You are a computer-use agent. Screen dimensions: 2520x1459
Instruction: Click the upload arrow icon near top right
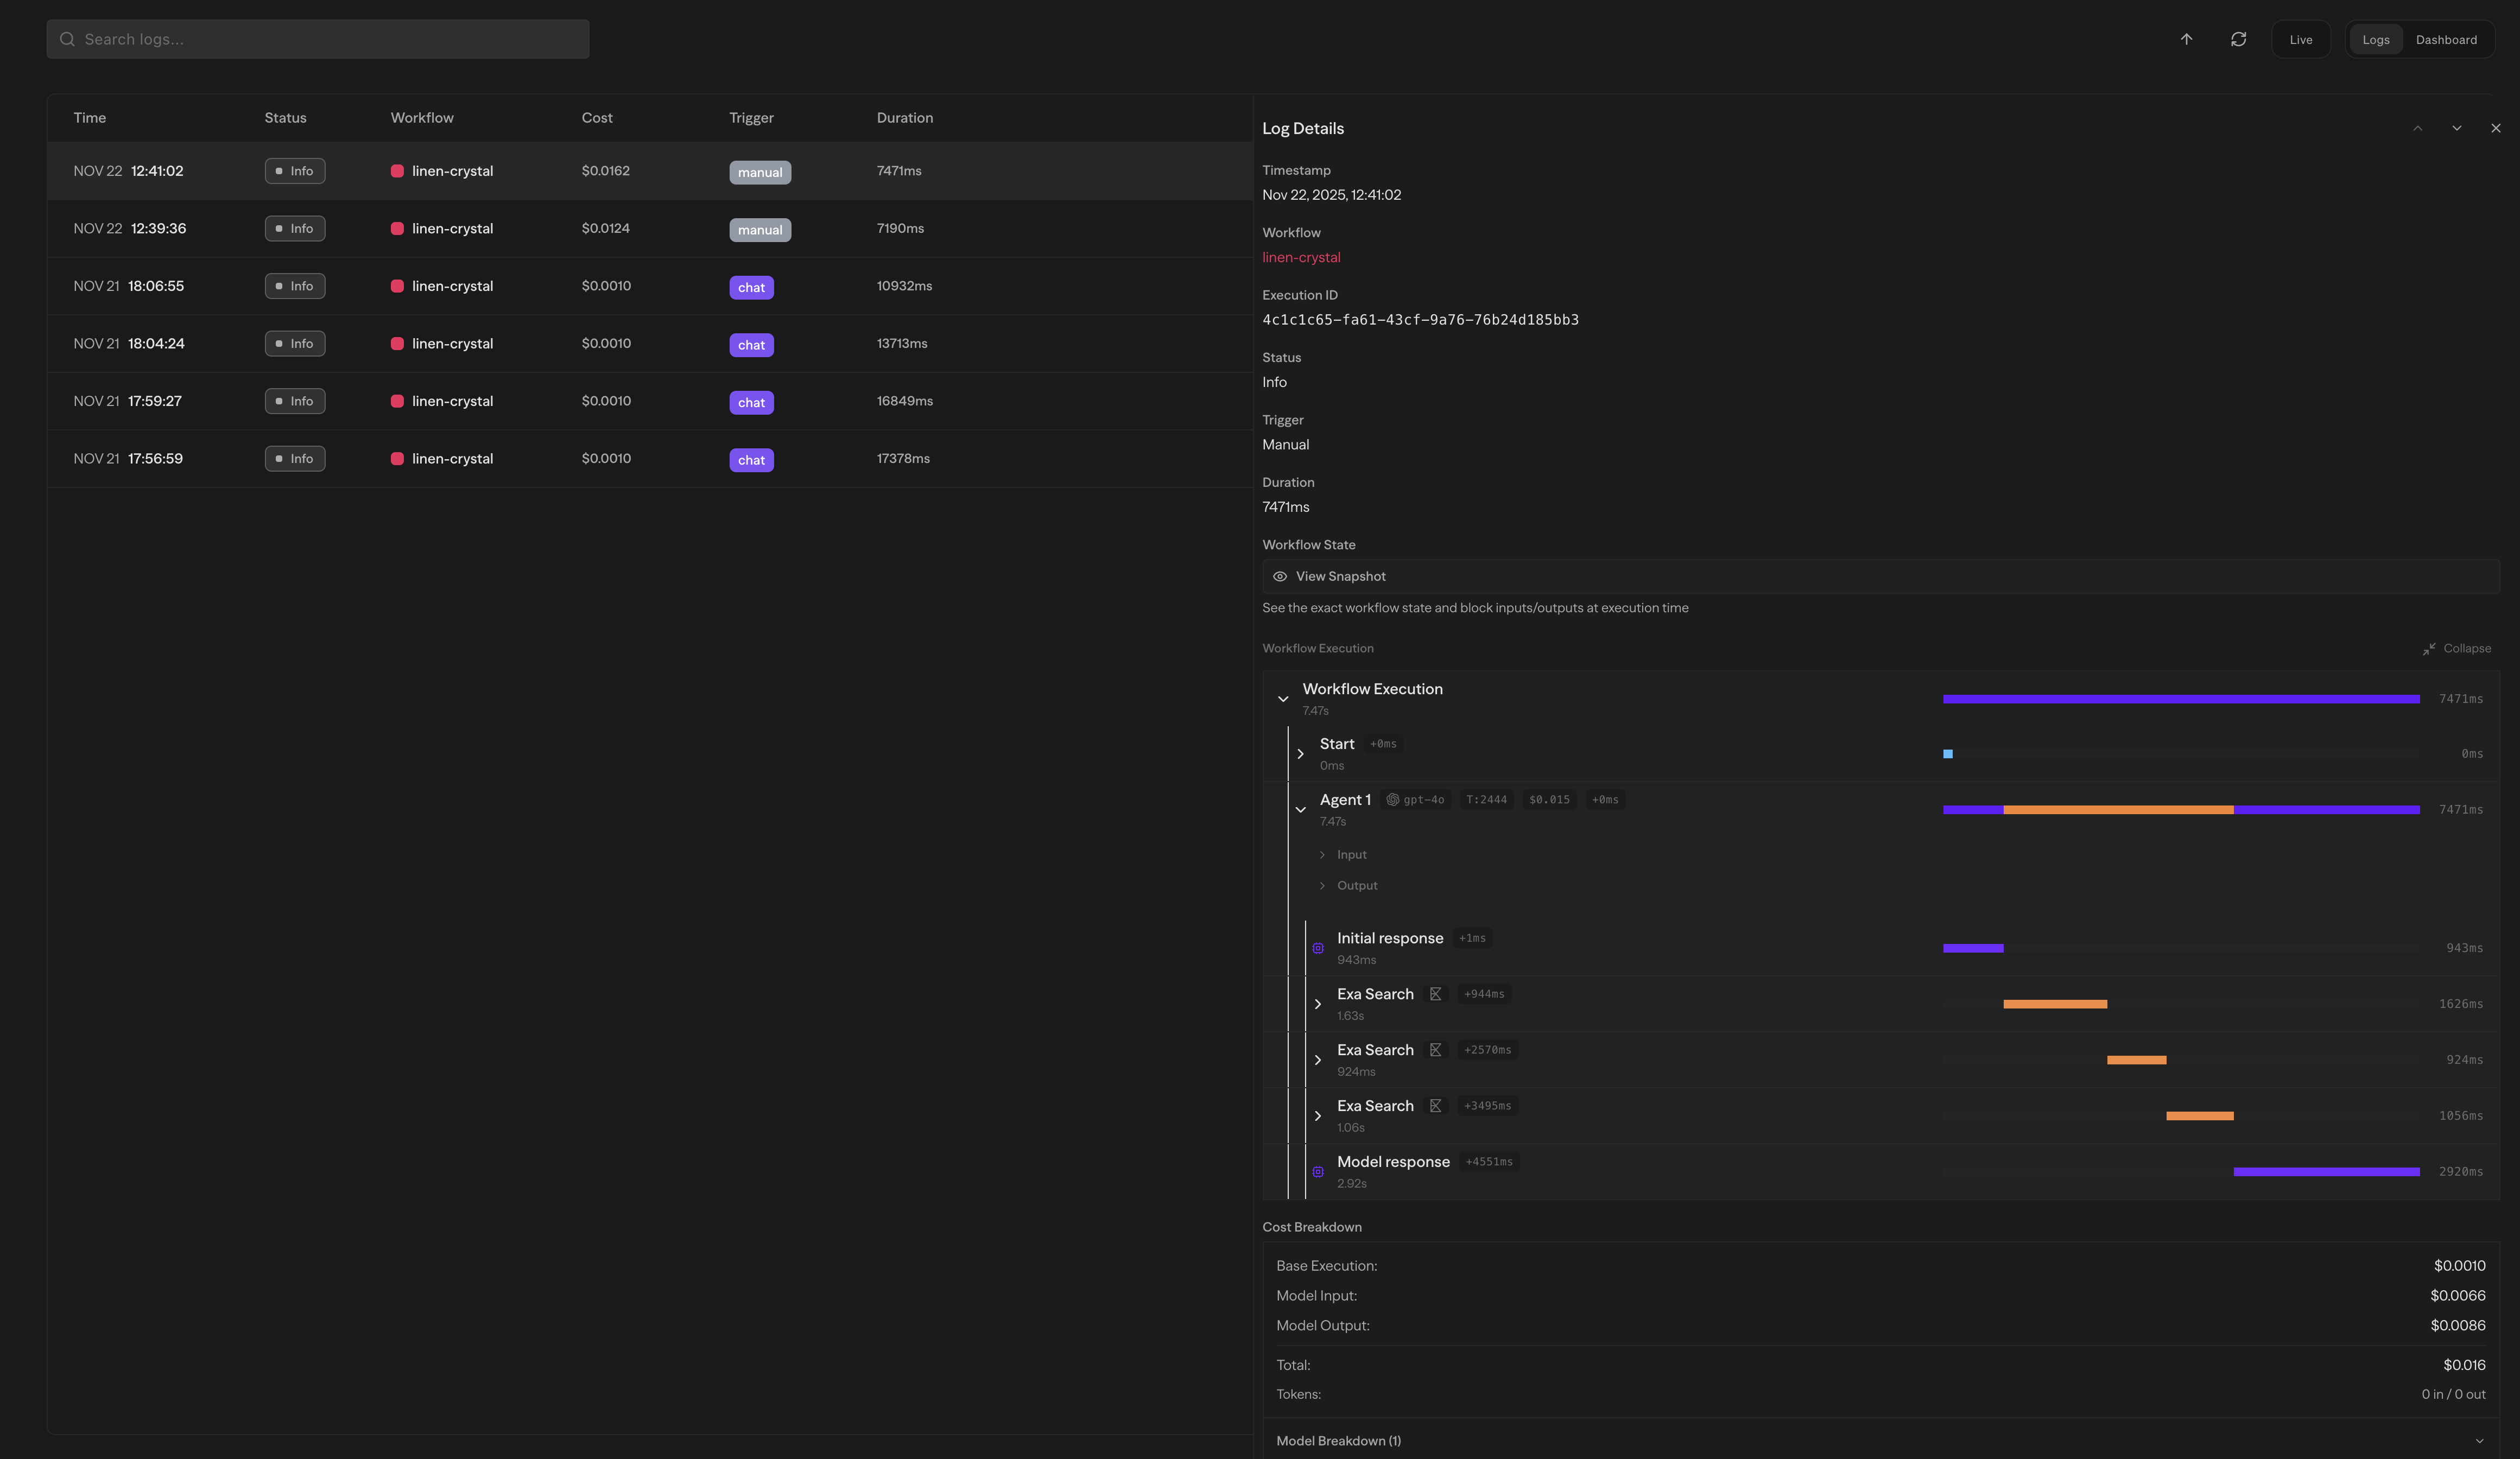(x=2186, y=39)
